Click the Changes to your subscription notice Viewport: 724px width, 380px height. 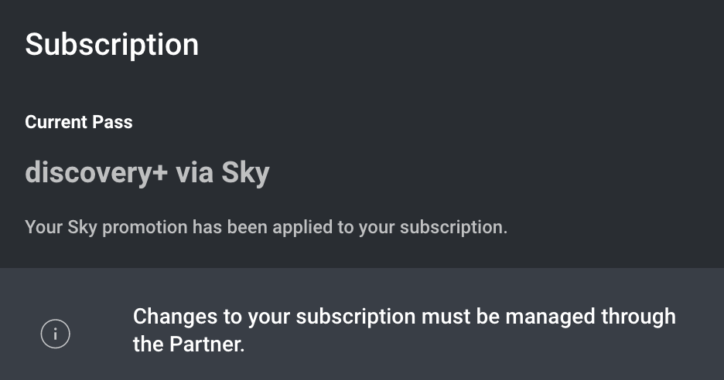point(404,330)
